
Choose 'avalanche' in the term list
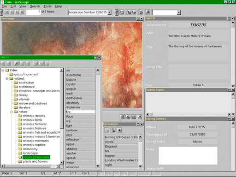[x=81, y=75]
